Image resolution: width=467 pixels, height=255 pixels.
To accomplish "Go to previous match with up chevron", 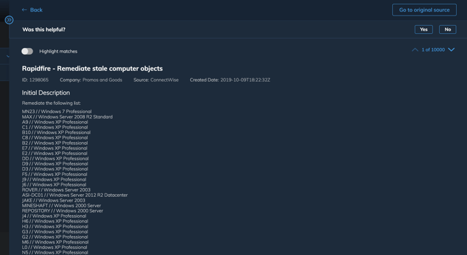I will point(415,49).
